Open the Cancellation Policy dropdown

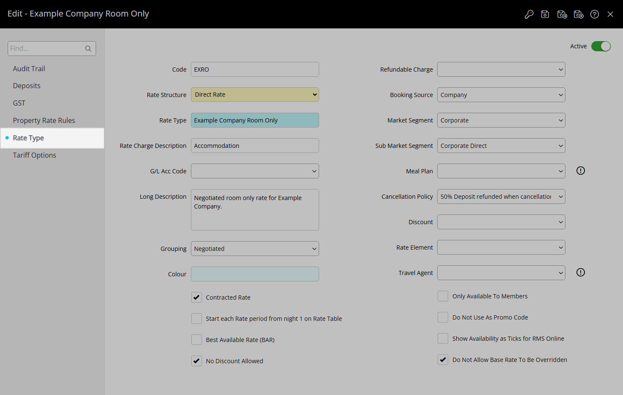[501, 196]
